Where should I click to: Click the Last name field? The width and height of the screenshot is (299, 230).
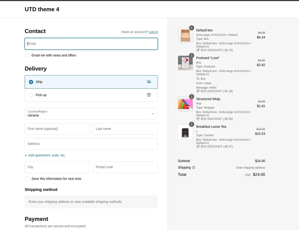click(125, 129)
